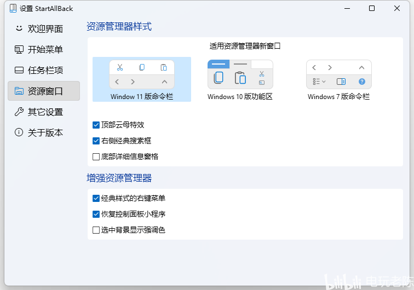Disable 顶部云母特效 checkbox
The width and height of the screenshot is (414, 290).
click(x=96, y=125)
